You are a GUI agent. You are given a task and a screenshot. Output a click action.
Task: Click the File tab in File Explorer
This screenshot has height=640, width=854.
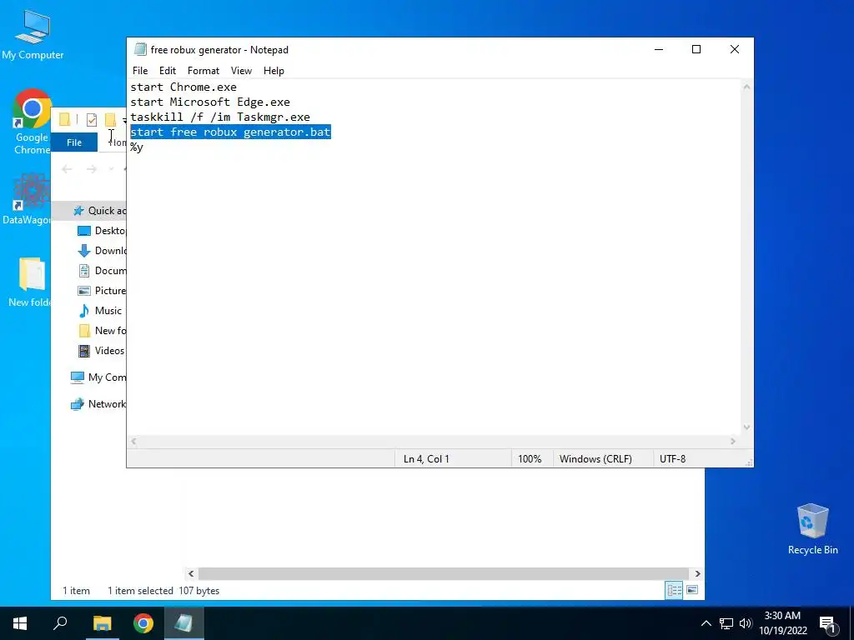pyautogui.click(x=74, y=142)
